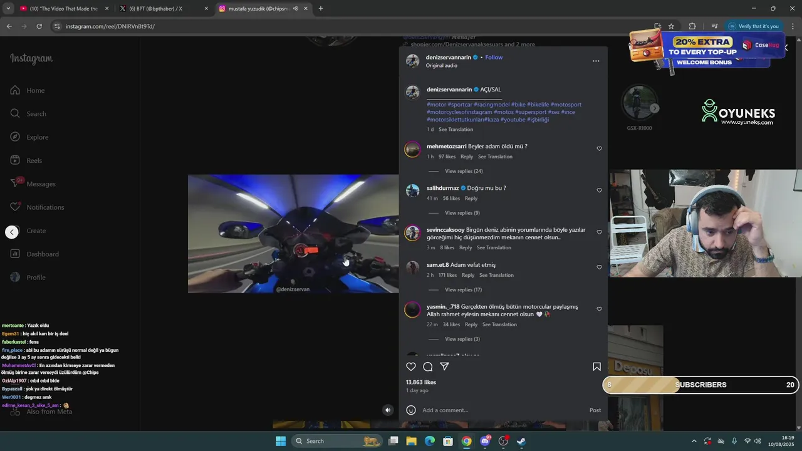Screen dimensions: 802x451
Task: Open the Chrome extensions menu
Action: point(692,26)
